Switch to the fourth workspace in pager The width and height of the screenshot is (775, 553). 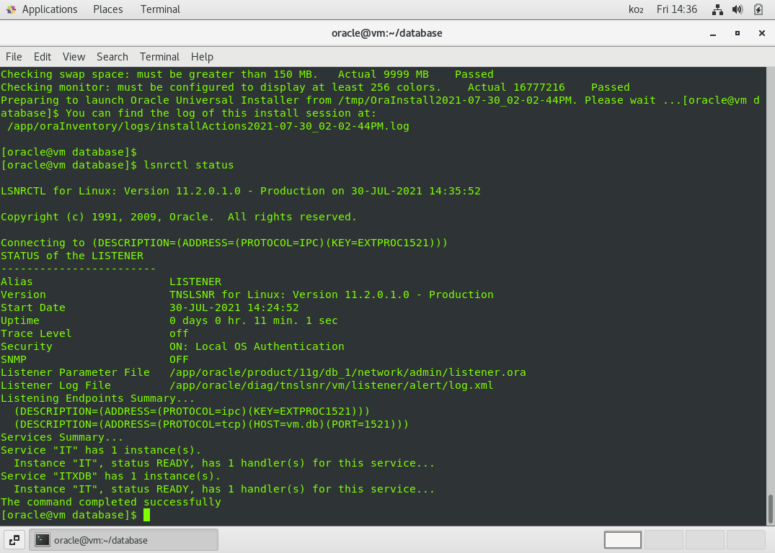[746, 539]
